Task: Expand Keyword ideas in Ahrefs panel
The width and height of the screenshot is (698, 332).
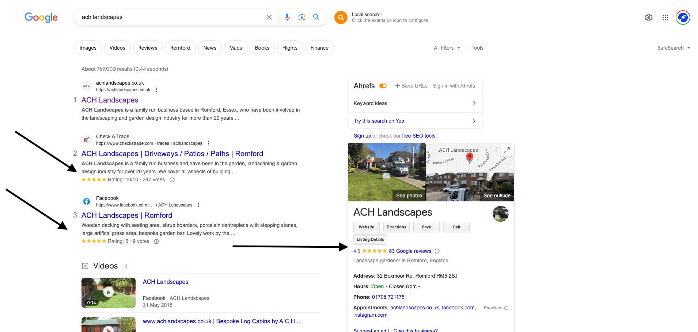Action: point(415,103)
